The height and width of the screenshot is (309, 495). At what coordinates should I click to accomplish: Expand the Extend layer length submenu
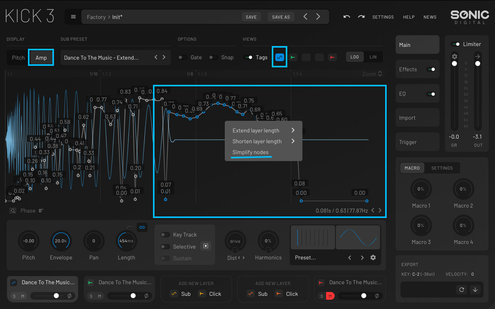pos(263,130)
